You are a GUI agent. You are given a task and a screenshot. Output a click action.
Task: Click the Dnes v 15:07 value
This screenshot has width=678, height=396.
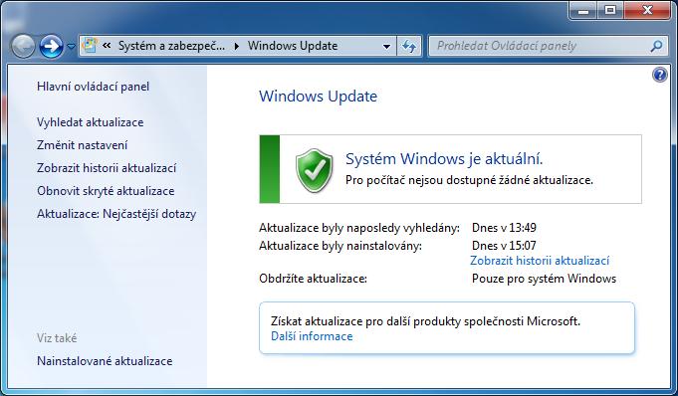504,246
